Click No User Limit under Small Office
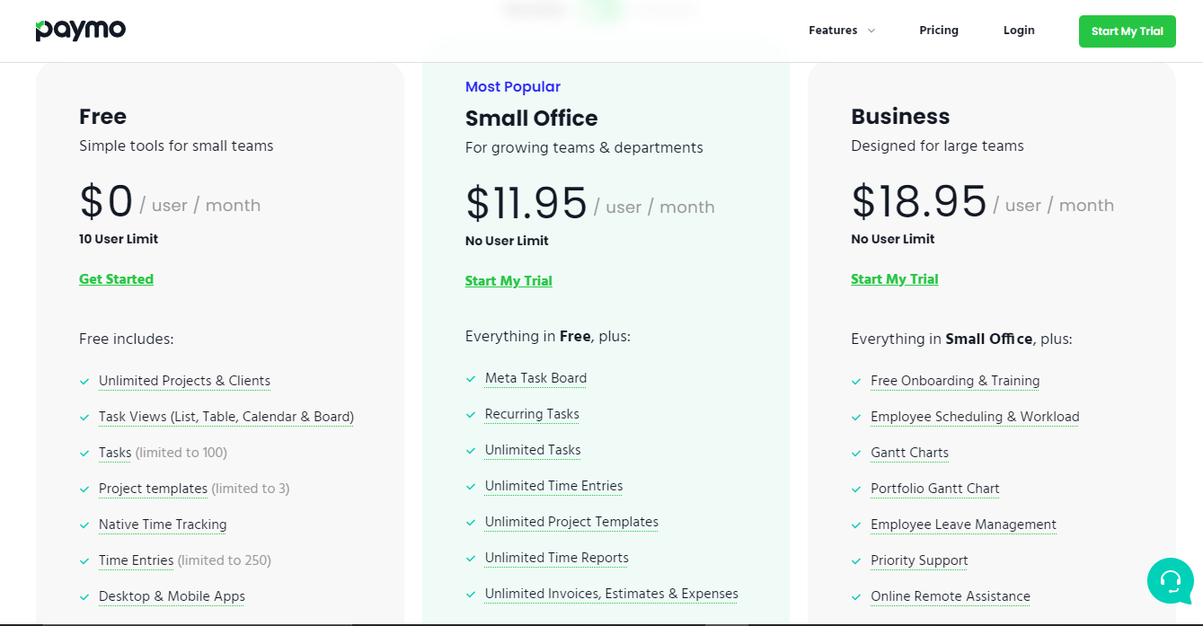 pos(507,241)
